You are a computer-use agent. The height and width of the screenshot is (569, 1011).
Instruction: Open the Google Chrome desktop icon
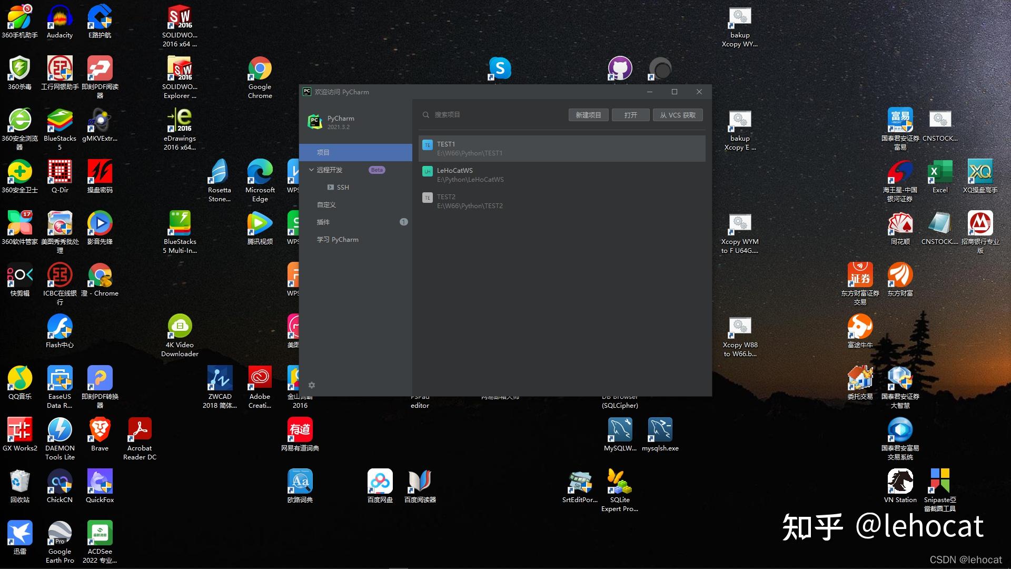coord(260,77)
